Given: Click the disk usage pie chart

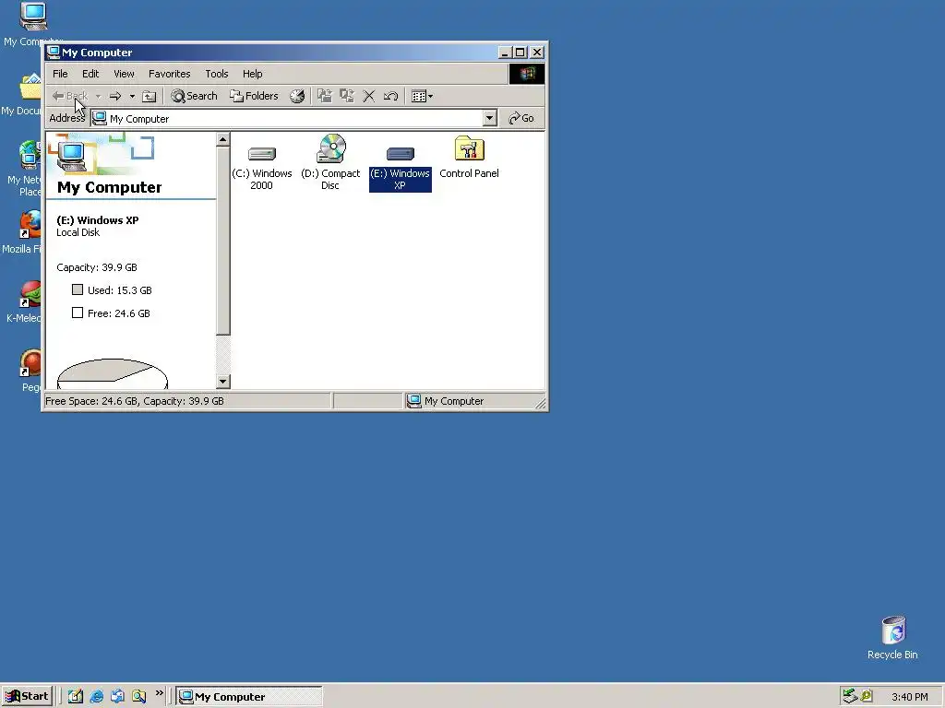Looking at the screenshot, I should 112,374.
